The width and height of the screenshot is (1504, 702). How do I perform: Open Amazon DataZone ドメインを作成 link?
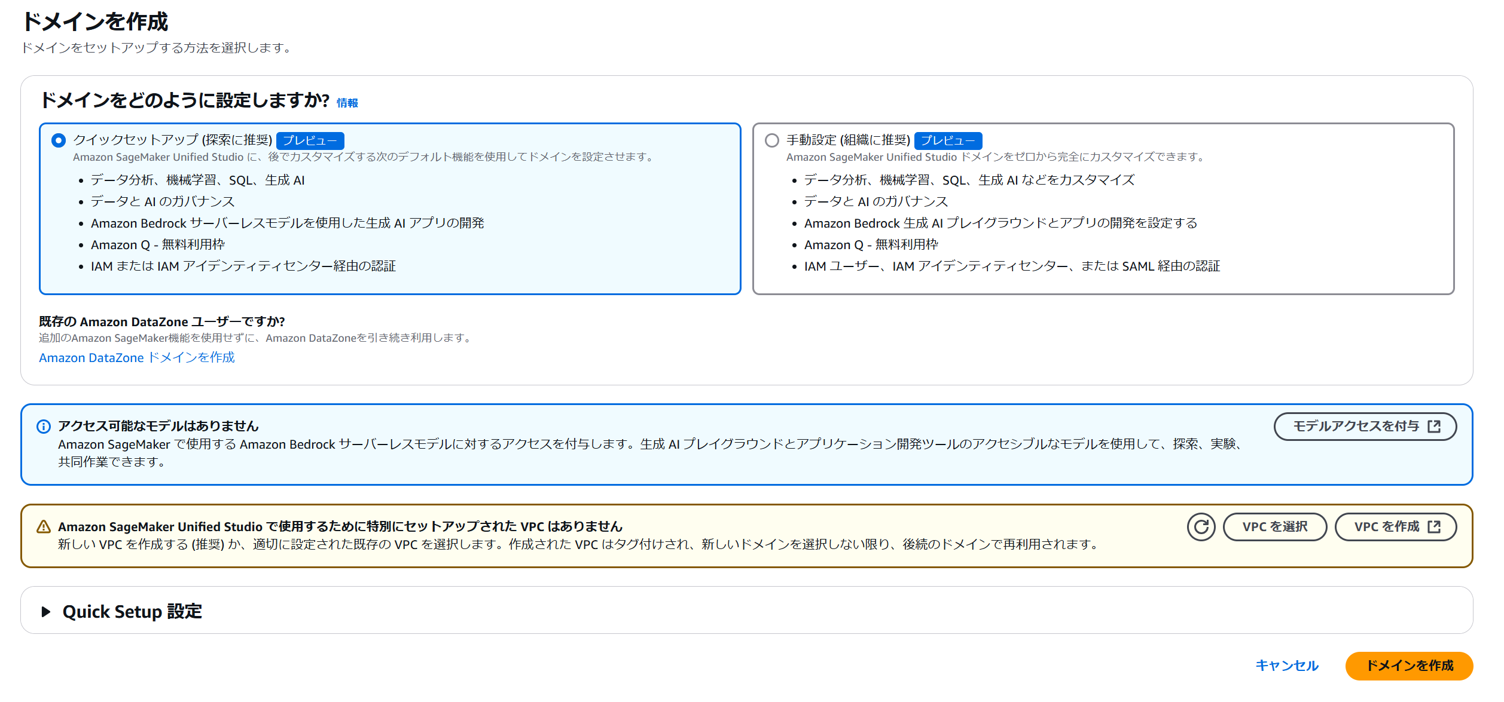click(x=137, y=358)
